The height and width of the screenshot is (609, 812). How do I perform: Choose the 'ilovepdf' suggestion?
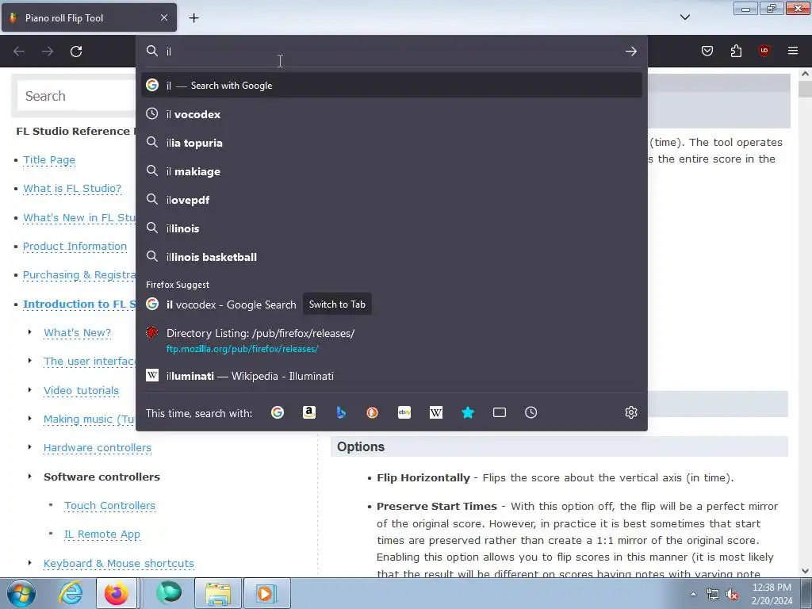click(x=392, y=199)
